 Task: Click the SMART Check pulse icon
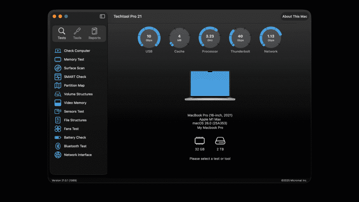pos(58,77)
